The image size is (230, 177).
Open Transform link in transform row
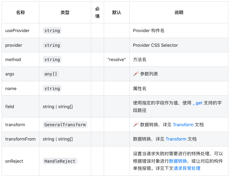tap(183, 125)
